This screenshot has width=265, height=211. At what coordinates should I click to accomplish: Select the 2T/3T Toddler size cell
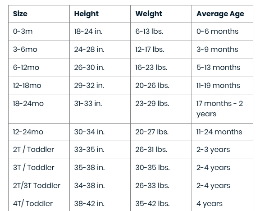click(39, 186)
